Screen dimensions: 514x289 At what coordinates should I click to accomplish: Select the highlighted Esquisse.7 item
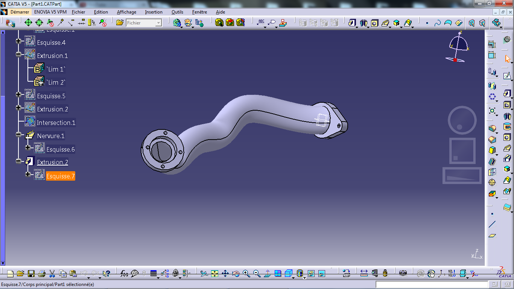click(61, 176)
